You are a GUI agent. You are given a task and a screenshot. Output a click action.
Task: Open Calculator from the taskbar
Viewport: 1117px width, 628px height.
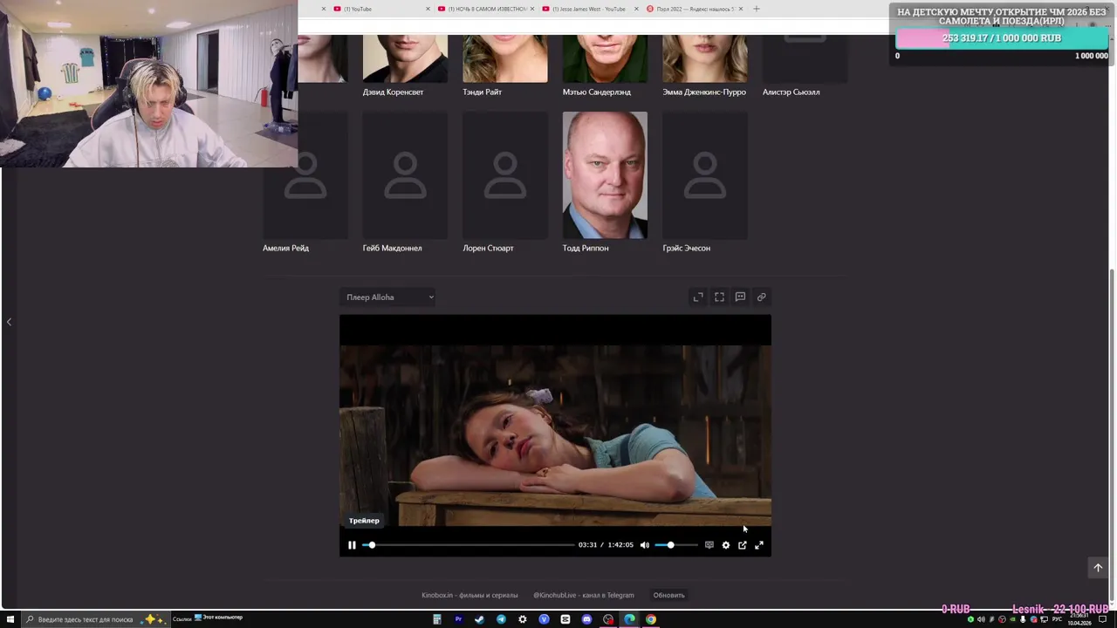point(437,619)
